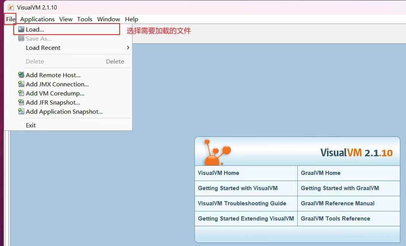Click the Add JFR Snapshot icon
The height and width of the screenshot is (246, 406).
(x=21, y=102)
